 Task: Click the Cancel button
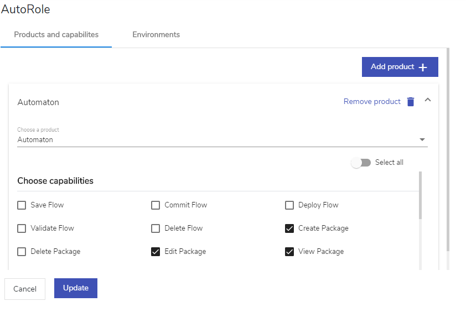point(25,289)
